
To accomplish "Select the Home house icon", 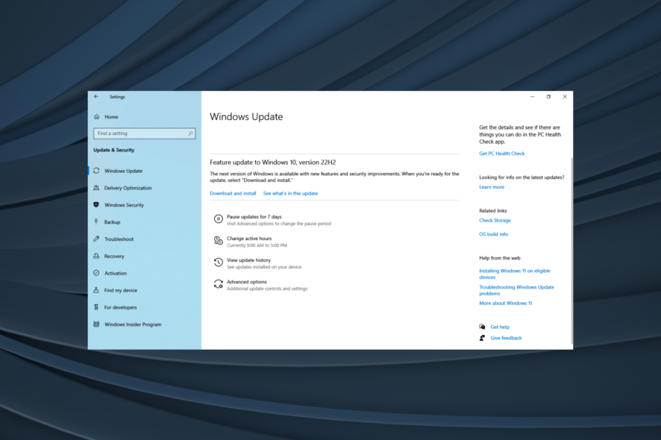I will (x=97, y=117).
